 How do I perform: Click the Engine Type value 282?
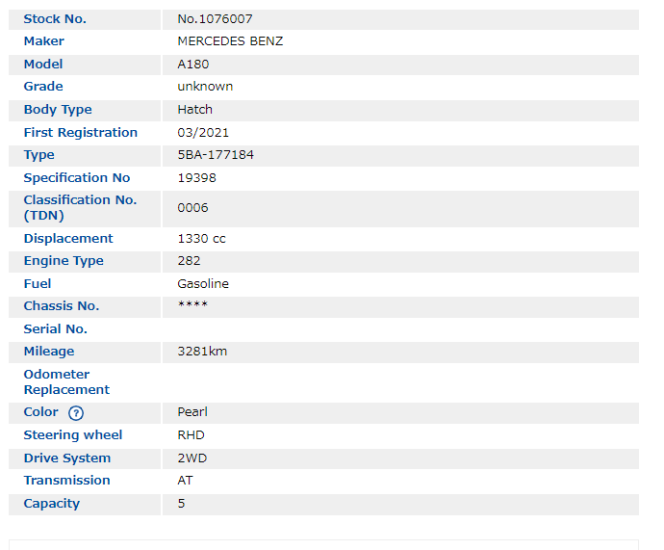189,261
